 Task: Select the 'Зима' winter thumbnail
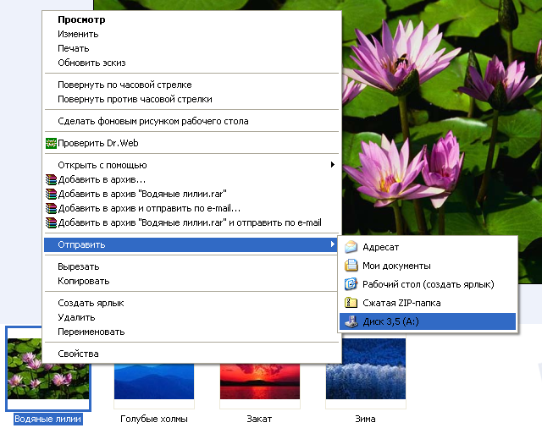click(x=366, y=369)
